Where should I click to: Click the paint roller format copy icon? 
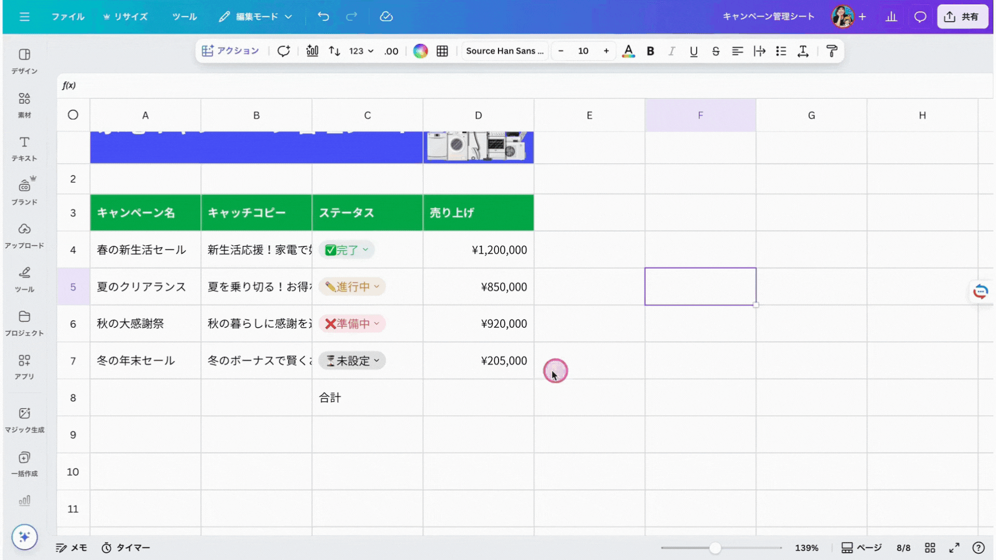pos(832,51)
